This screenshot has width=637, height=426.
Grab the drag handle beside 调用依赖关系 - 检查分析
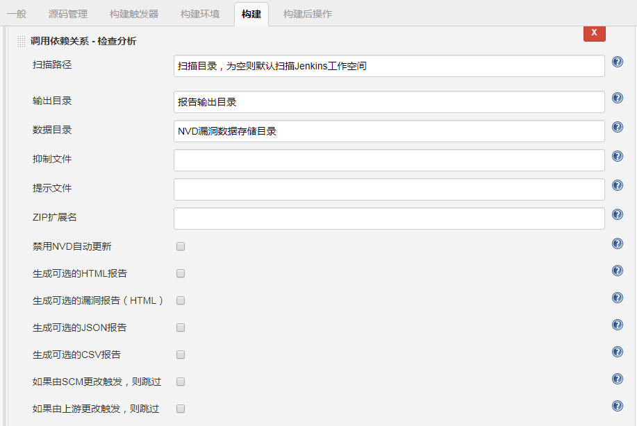tap(21, 41)
